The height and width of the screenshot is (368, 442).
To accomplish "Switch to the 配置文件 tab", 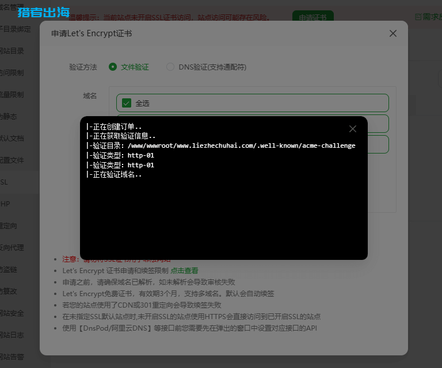I will pos(12,160).
